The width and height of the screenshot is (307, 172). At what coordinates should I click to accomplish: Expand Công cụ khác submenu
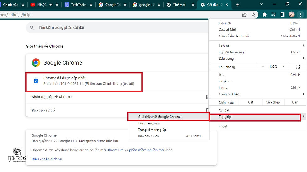point(258,94)
